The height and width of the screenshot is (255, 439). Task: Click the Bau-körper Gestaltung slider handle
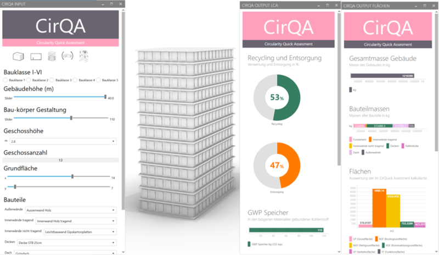point(71,118)
